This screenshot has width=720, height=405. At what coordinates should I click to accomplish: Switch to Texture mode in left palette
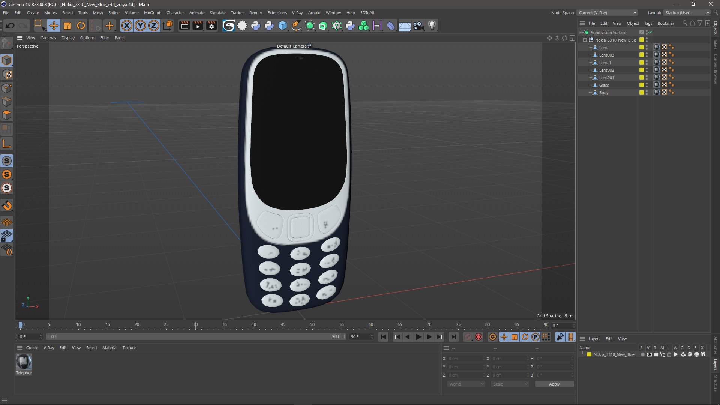click(7, 74)
